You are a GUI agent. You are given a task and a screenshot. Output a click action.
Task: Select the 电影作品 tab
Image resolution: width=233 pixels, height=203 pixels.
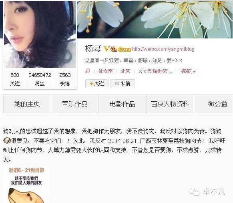click(x=123, y=104)
